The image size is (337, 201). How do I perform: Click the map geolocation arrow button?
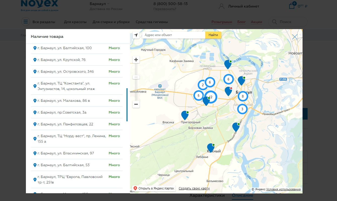(x=136, y=35)
